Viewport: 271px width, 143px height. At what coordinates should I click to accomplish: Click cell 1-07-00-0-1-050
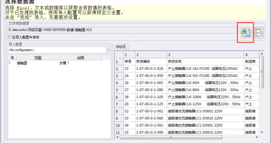pyautogui.click(x=151, y=76)
